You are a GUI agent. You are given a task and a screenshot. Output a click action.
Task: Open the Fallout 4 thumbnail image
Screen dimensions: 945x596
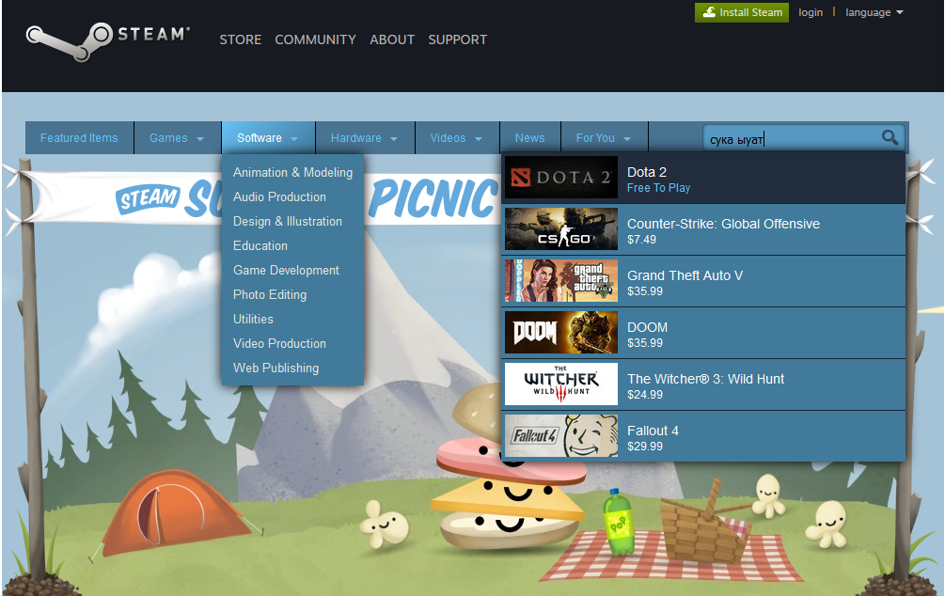561,435
